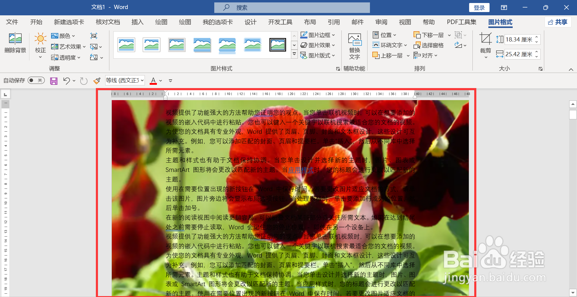Open the PDF工具集 tab
This screenshot has width=577, height=297.
pos(462,22)
